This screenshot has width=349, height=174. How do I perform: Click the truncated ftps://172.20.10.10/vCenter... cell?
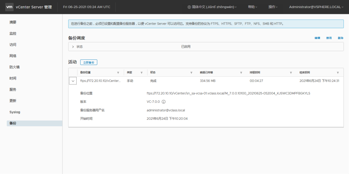(x=100, y=81)
